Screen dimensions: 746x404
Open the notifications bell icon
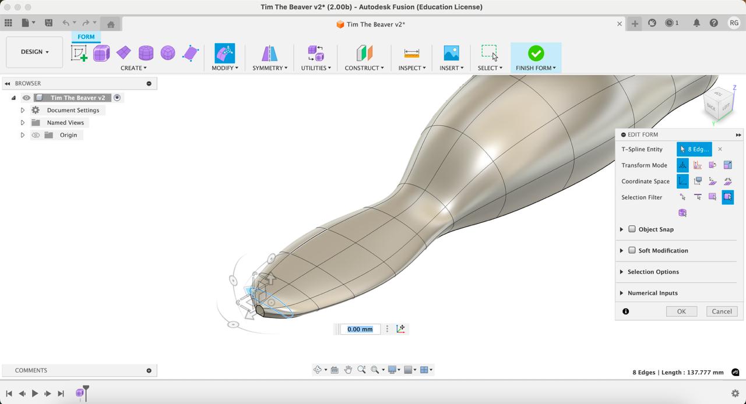[x=696, y=23]
